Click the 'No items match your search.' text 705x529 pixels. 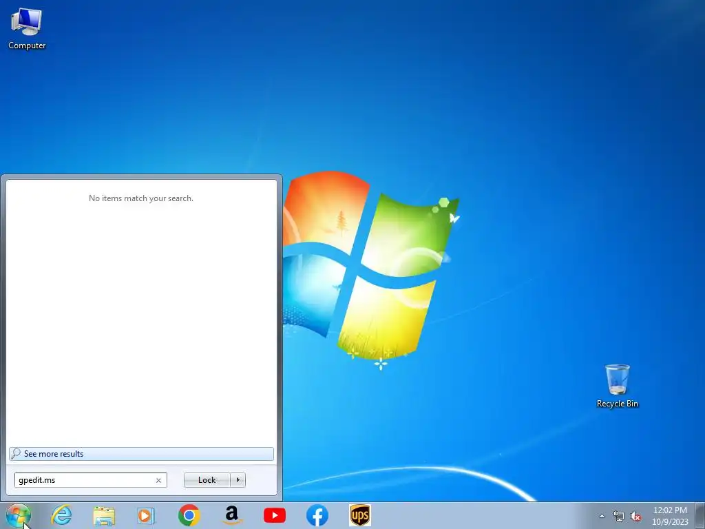141,198
